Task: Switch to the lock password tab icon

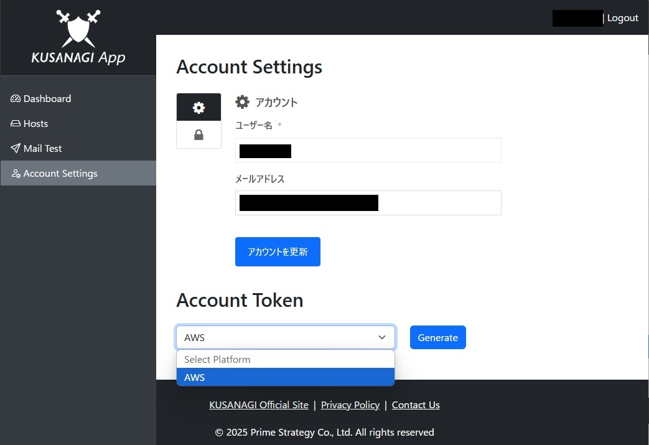Action: tap(198, 135)
